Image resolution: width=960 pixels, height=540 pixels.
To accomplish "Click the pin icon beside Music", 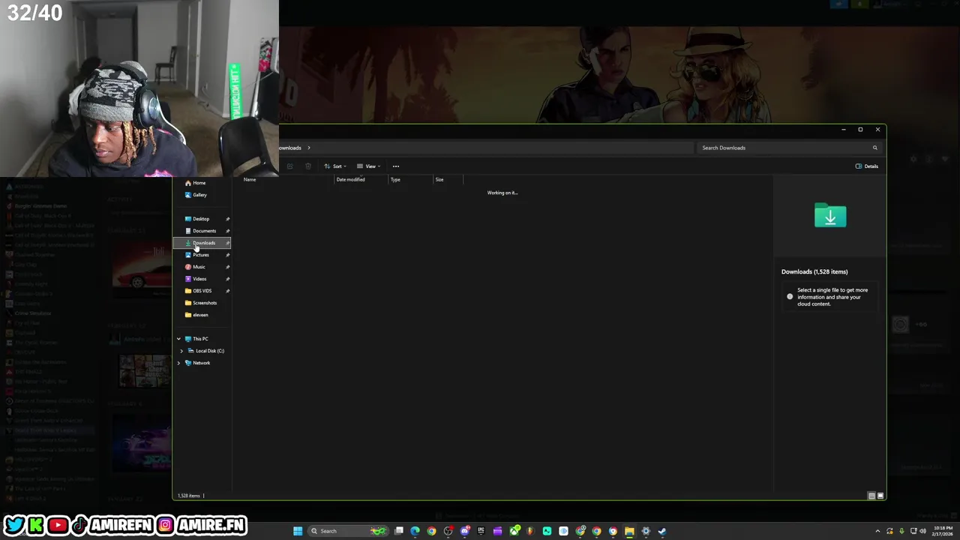I will click(x=227, y=267).
